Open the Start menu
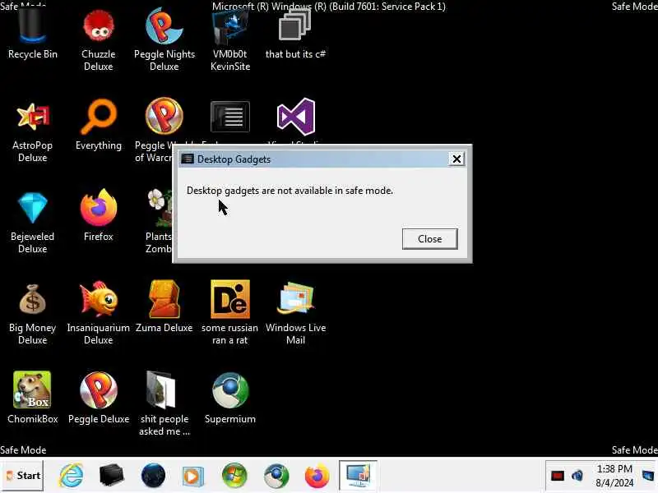 [x=22, y=476]
